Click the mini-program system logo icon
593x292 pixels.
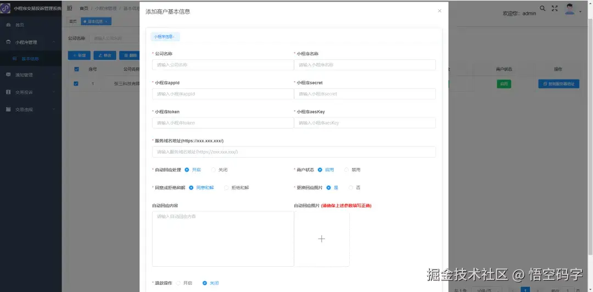5,8
